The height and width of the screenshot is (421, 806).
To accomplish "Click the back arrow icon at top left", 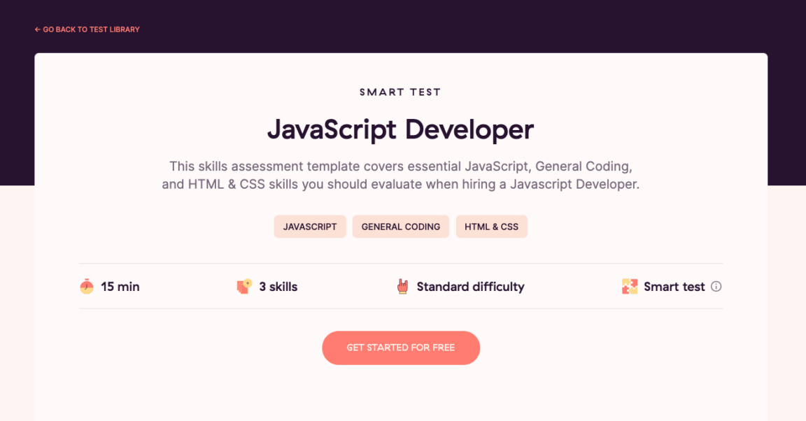I will 37,29.
